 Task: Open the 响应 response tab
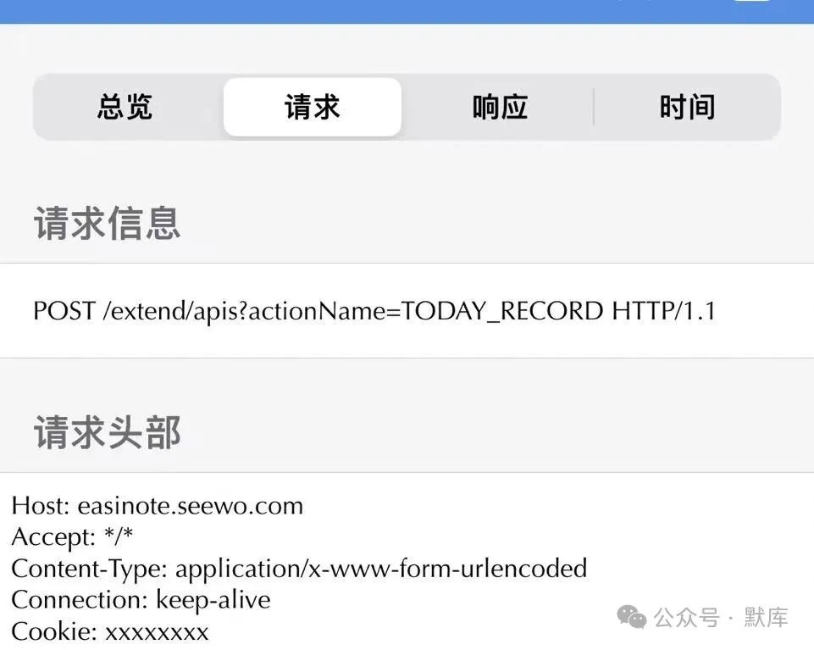coord(500,107)
